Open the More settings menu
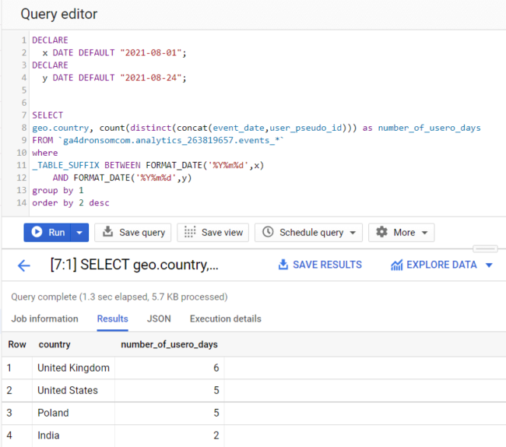 (402, 232)
